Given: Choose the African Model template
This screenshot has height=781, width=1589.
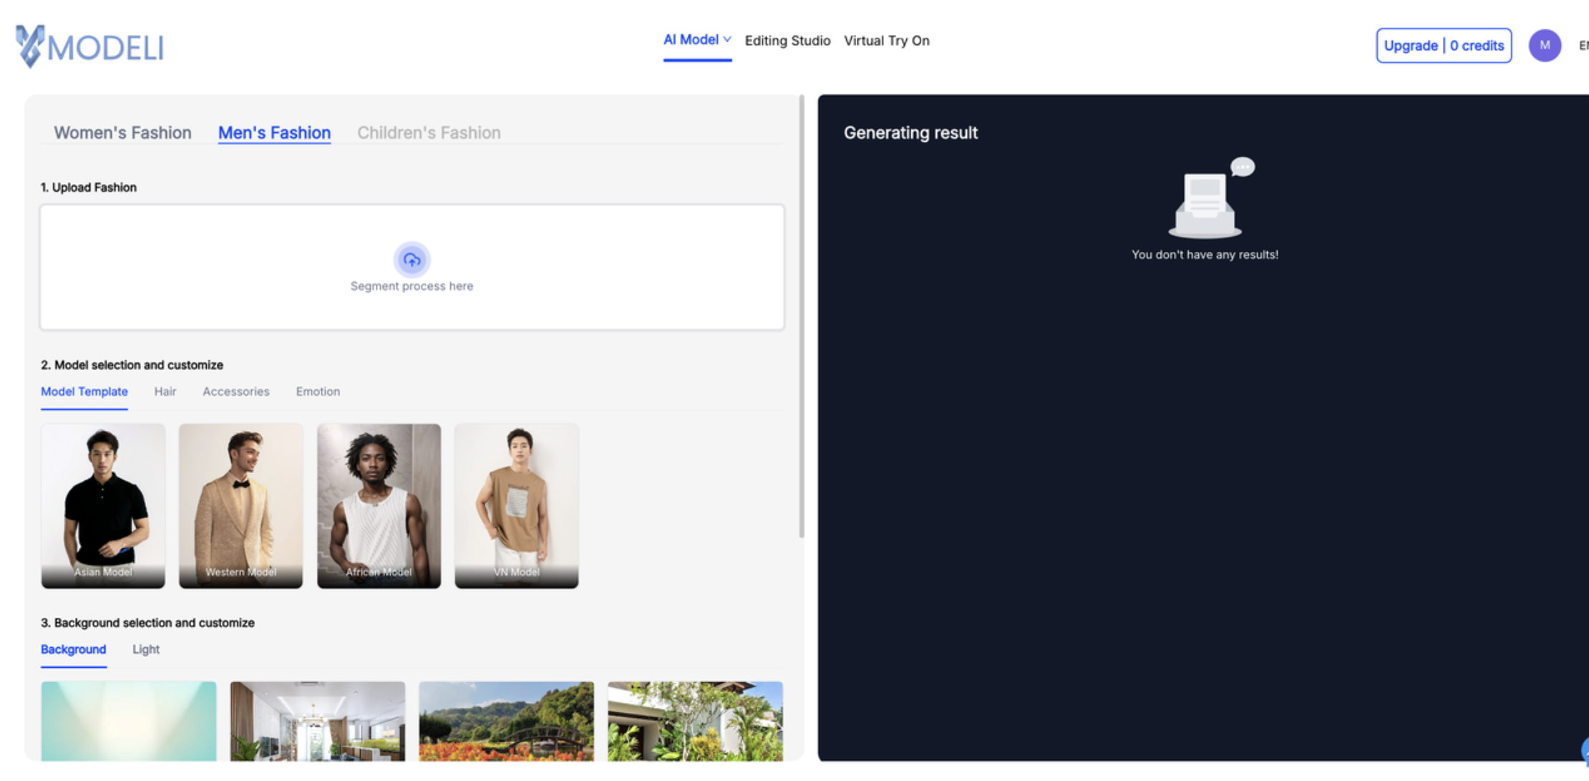Looking at the screenshot, I should tap(379, 505).
